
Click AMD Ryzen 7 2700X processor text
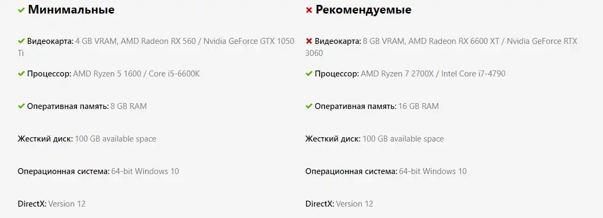pyautogui.click(x=397, y=74)
